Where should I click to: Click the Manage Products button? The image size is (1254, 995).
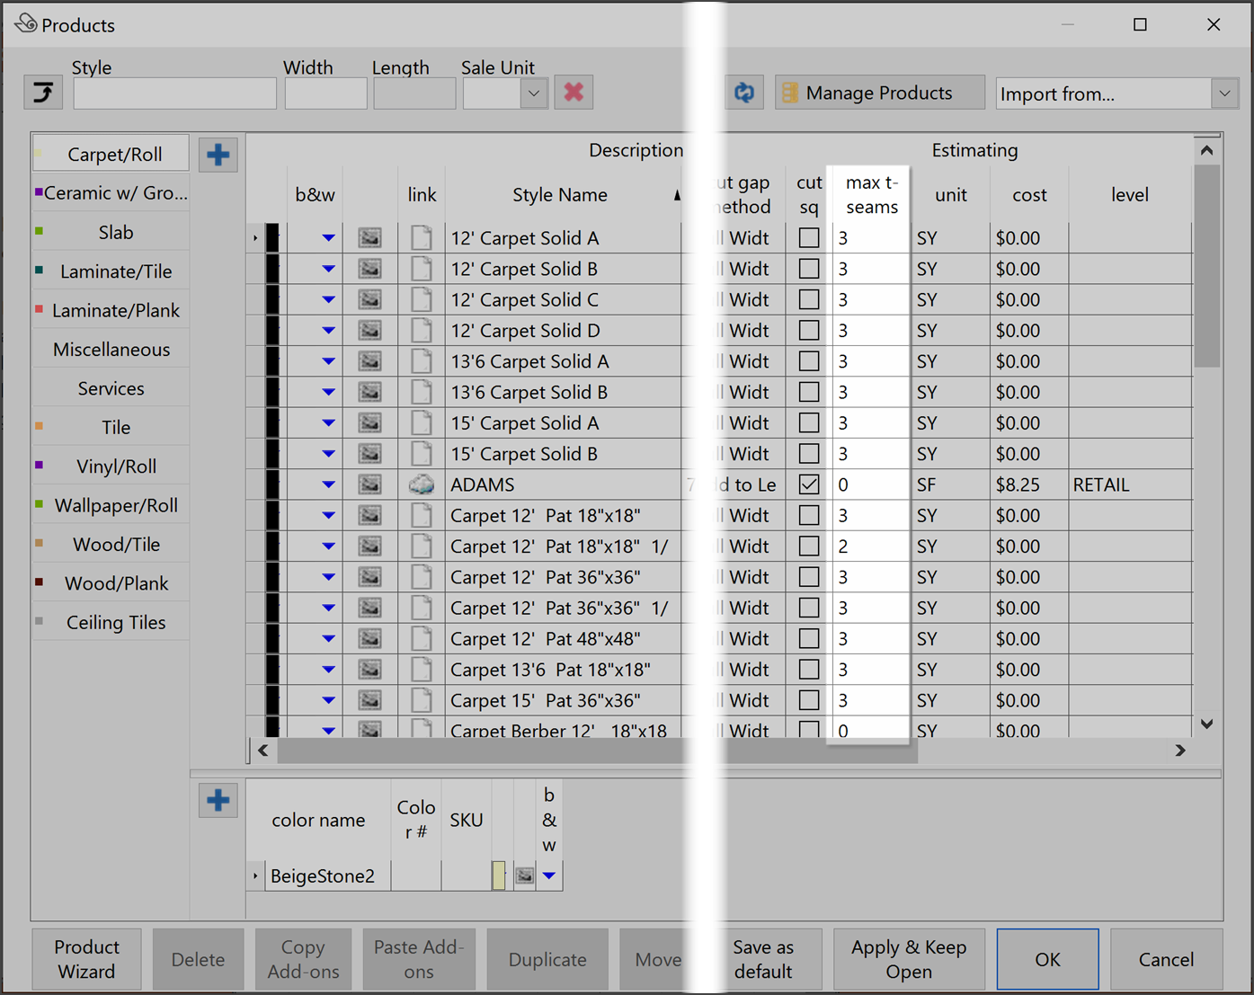pos(879,93)
